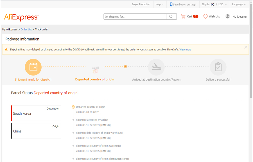
Task: Click the Shipment ready for dispatch package icon
Action: pyautogui.click(x=33, y=67)
